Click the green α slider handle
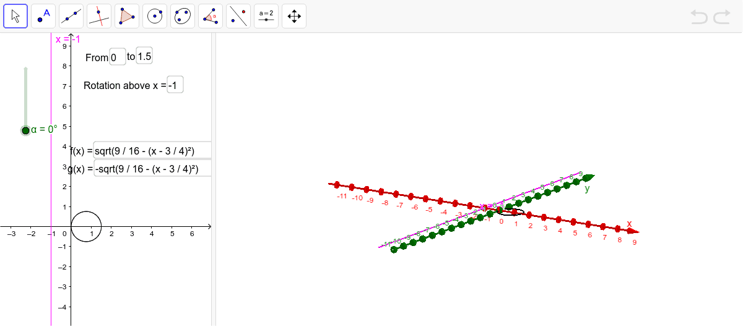Viewport: 743px width, 327px height. pos(25,130)
